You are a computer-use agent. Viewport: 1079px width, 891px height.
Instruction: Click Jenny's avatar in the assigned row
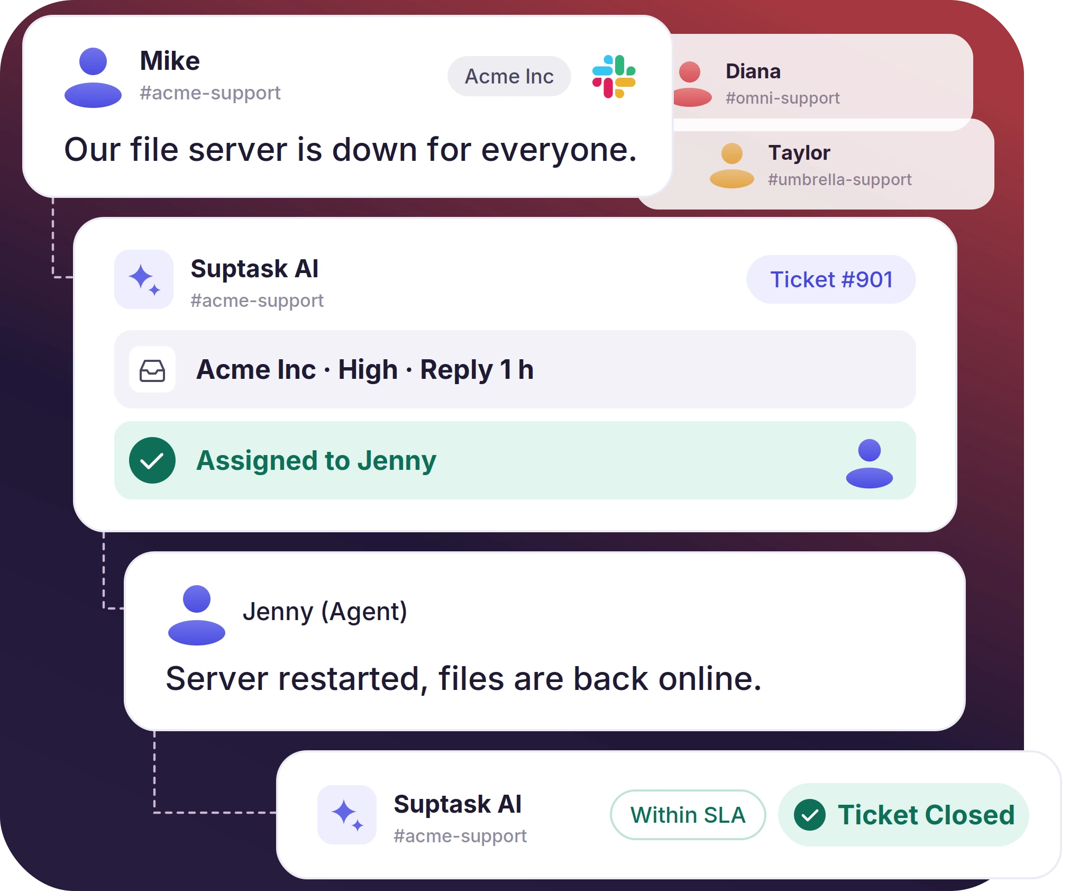point(870,463)
